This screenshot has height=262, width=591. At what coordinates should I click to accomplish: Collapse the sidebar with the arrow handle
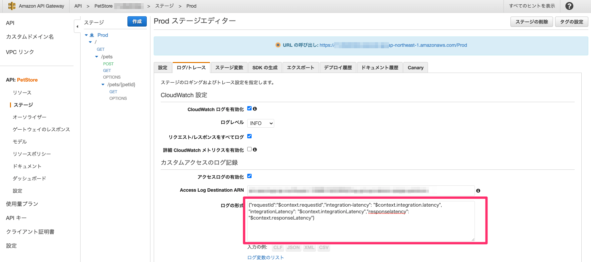click(x=77, y=26)
